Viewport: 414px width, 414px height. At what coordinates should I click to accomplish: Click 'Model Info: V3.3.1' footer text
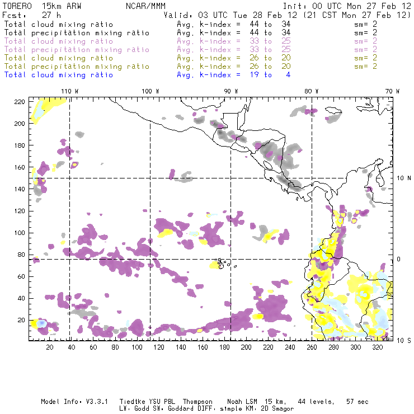74,402
